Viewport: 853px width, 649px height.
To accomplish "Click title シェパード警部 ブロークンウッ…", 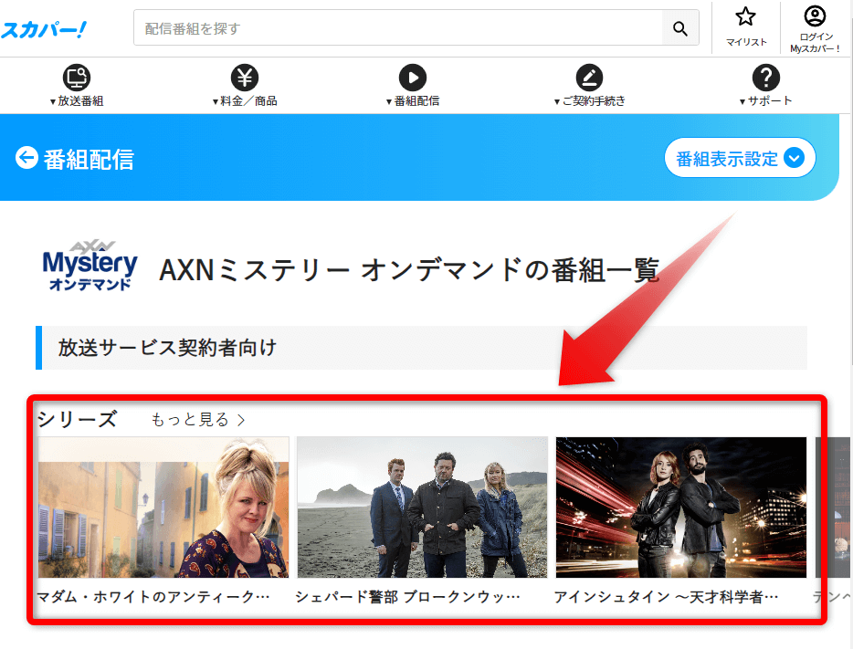I will click(408, 597).
